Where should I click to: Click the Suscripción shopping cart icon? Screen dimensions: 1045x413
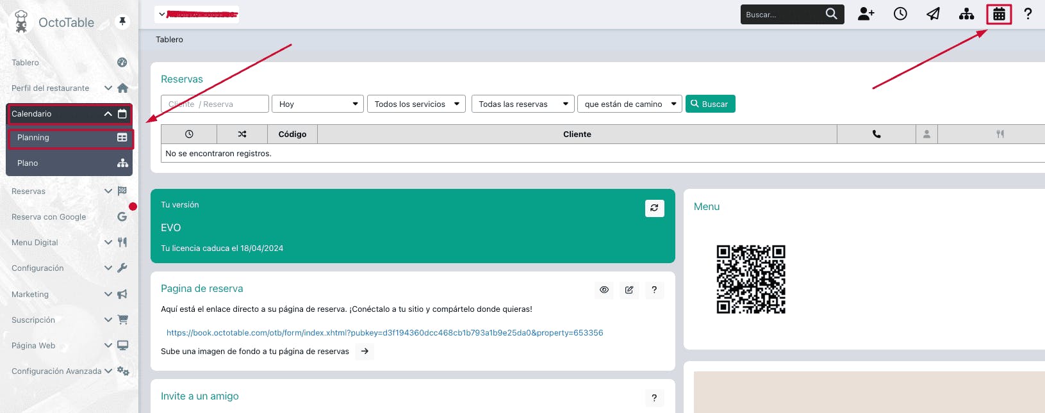point(123,320)
